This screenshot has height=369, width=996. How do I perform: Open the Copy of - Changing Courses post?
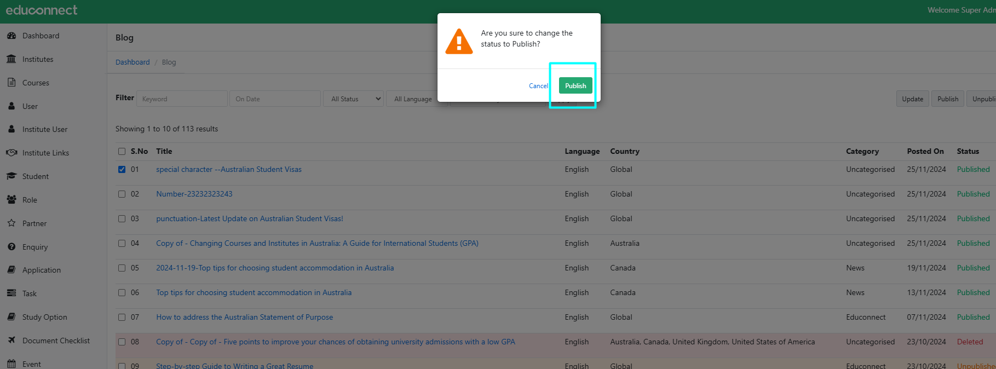317,243
